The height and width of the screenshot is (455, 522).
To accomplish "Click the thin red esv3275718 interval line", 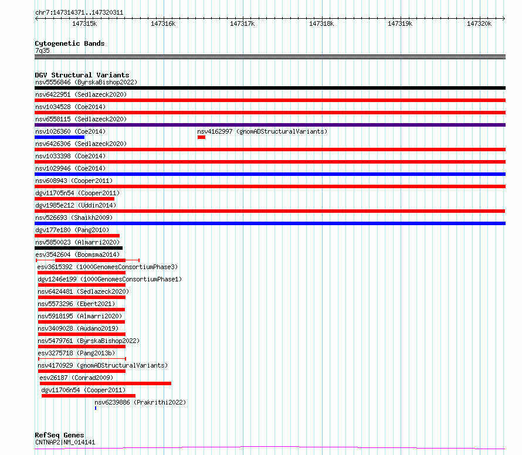I will [x=82, y=359].
